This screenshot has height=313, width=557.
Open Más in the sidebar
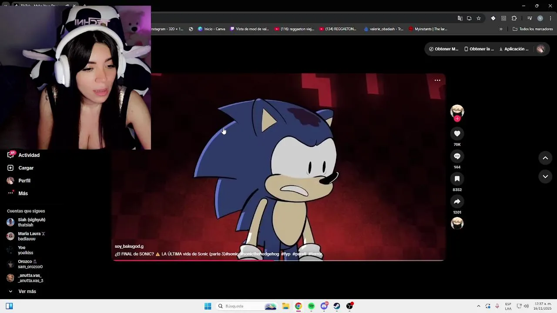point(17,193)
